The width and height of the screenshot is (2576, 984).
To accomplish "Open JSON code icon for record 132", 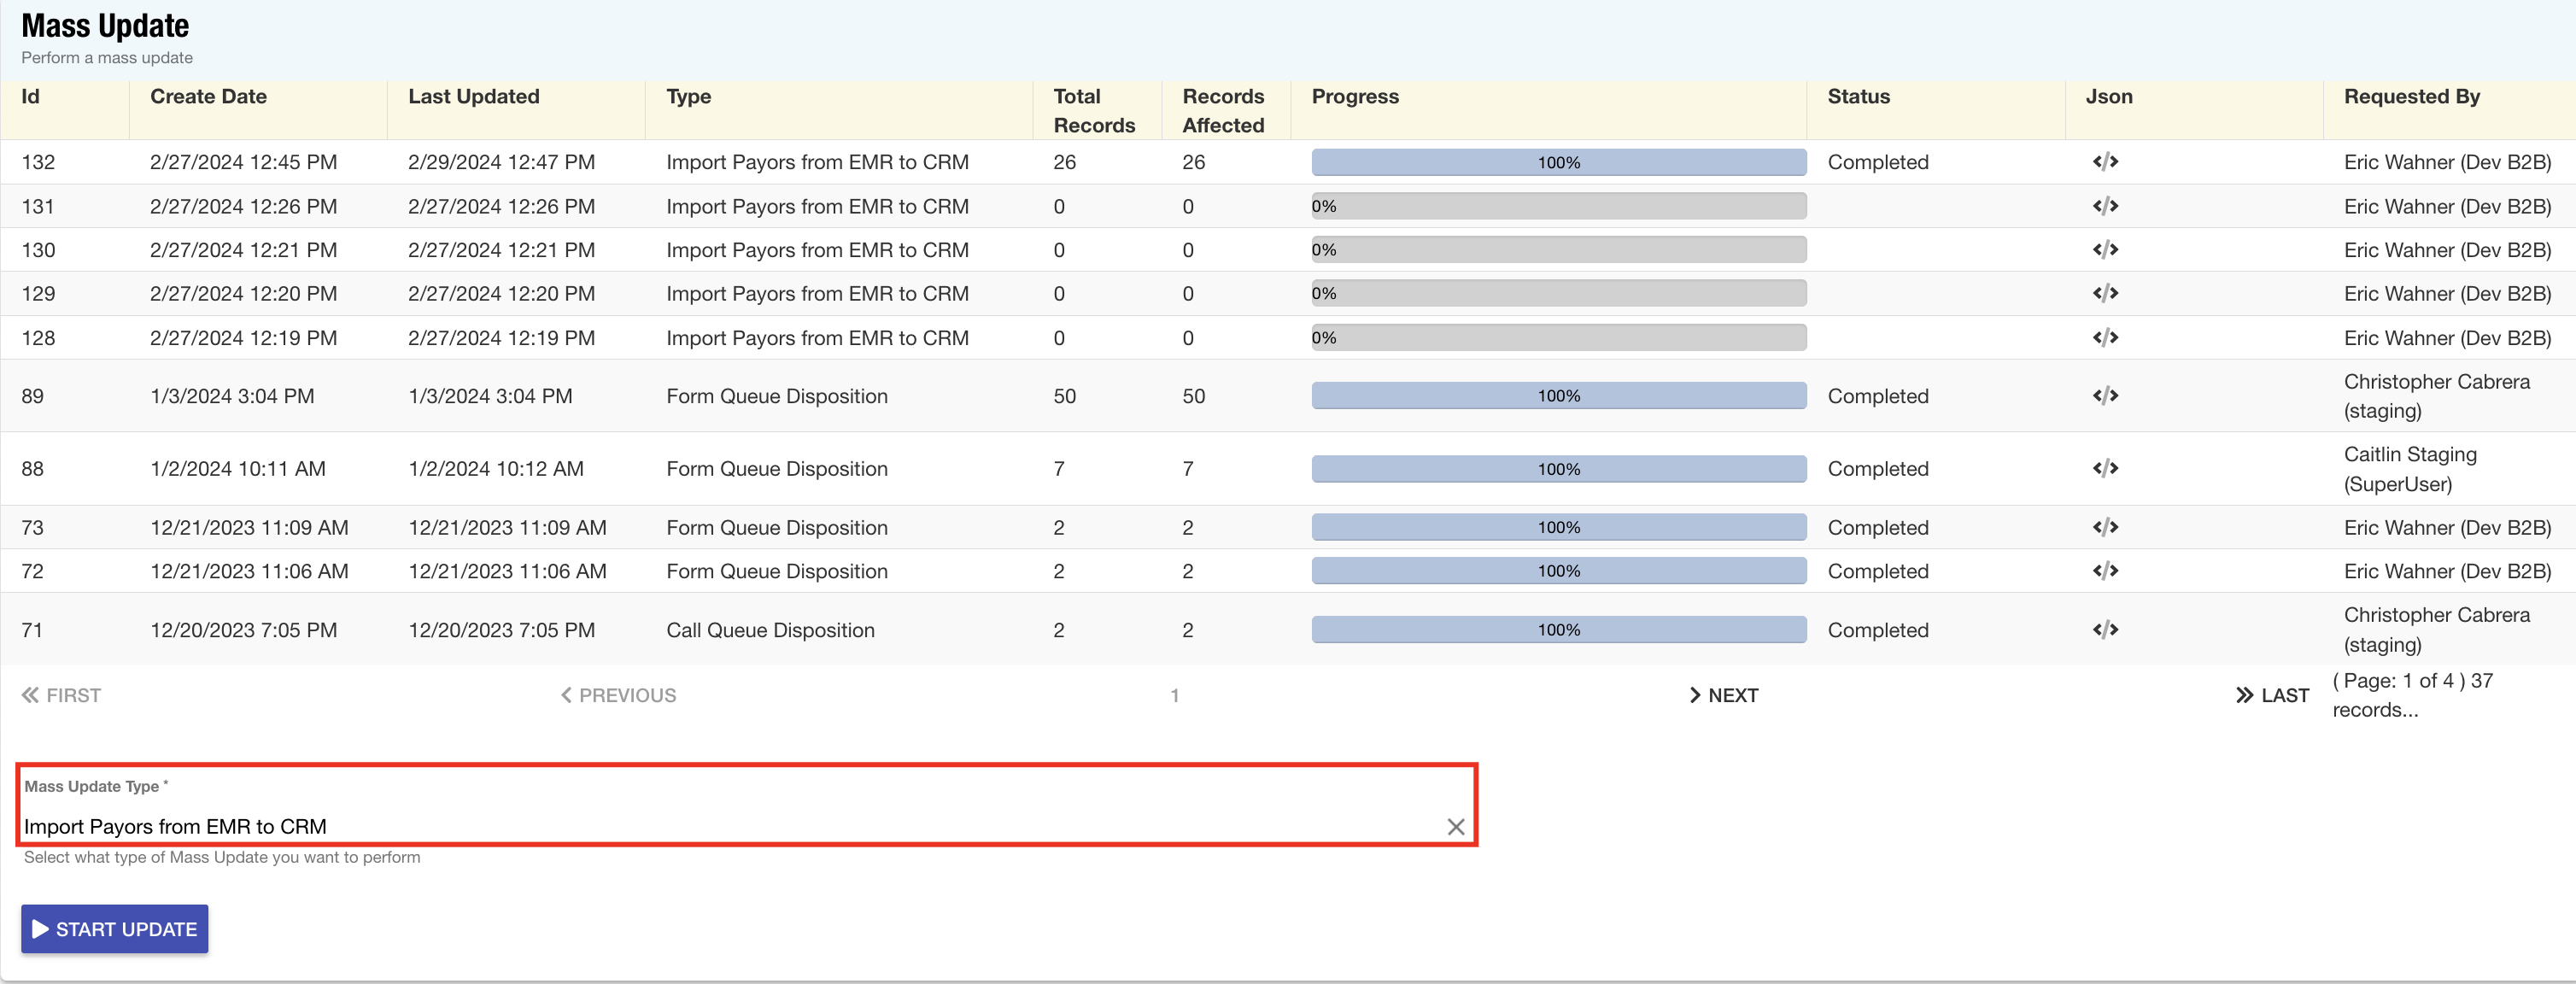I will point(2105,162).
